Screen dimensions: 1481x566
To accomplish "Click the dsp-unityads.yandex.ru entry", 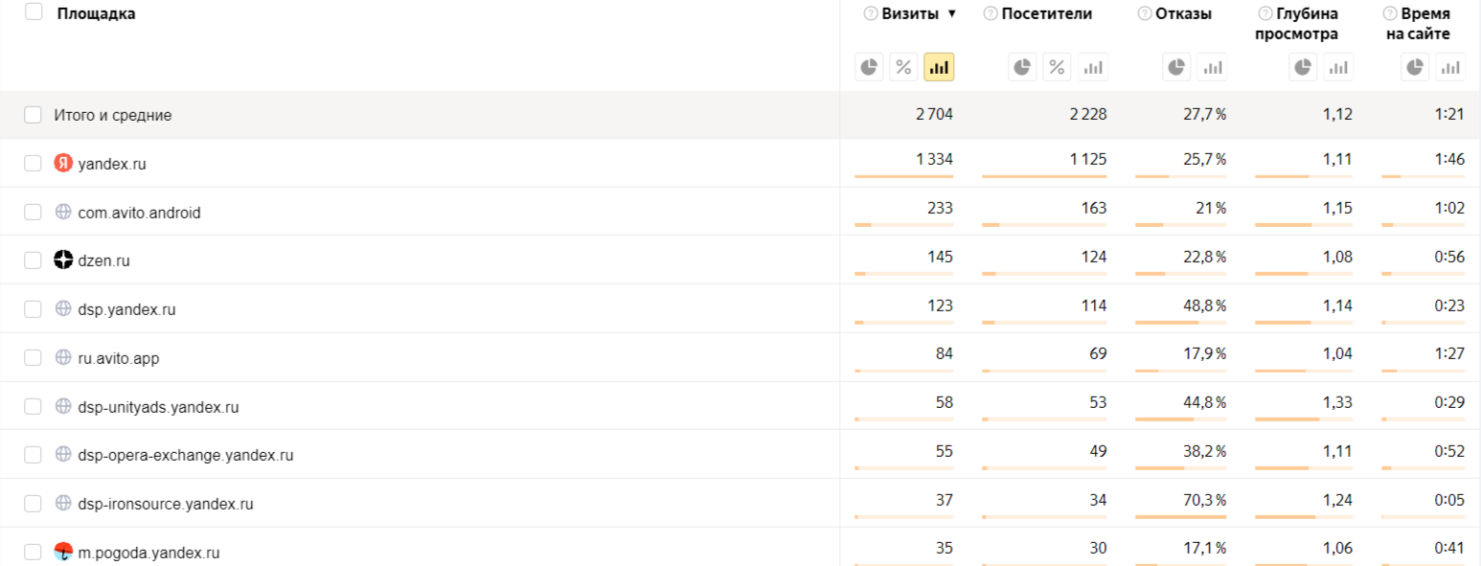I will point(158,407).
